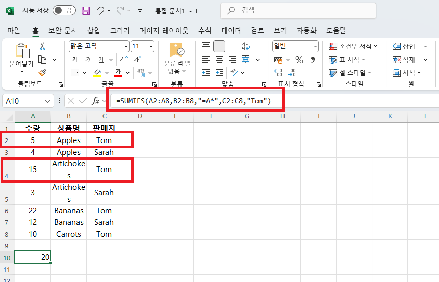The image size is (439, 282).
Task: Click the 검색 search box
Action: [298, 11]
